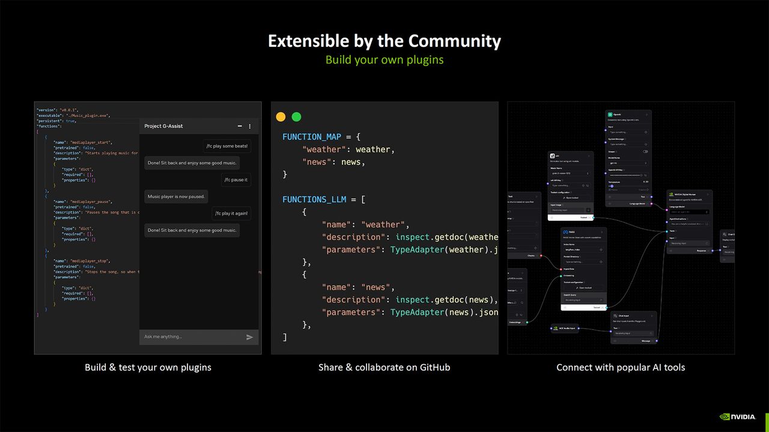
Task: Click the OpenAI node logo icon
Action: click(x=610, y=115)
